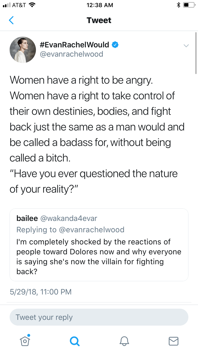Tap the Wi-Fi status icon

[32, 5]
